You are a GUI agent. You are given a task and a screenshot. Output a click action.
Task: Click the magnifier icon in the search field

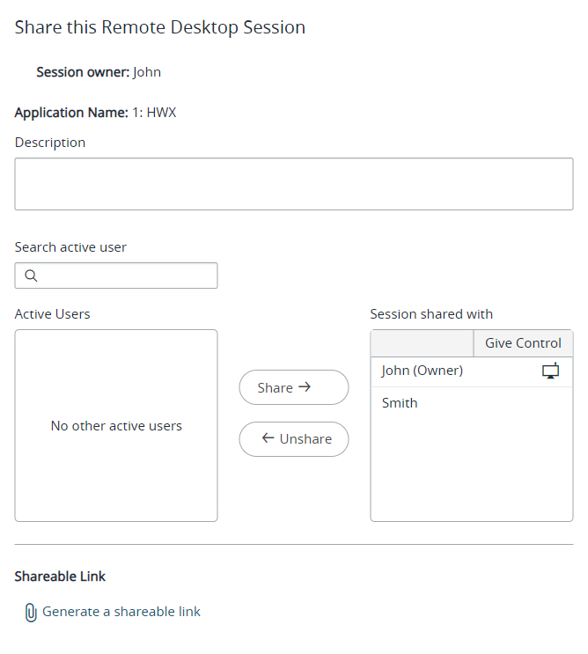click(31, 276)
